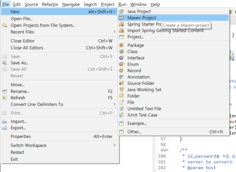Click the Ctrl+N shortcut beside Other...

(216, 132)
